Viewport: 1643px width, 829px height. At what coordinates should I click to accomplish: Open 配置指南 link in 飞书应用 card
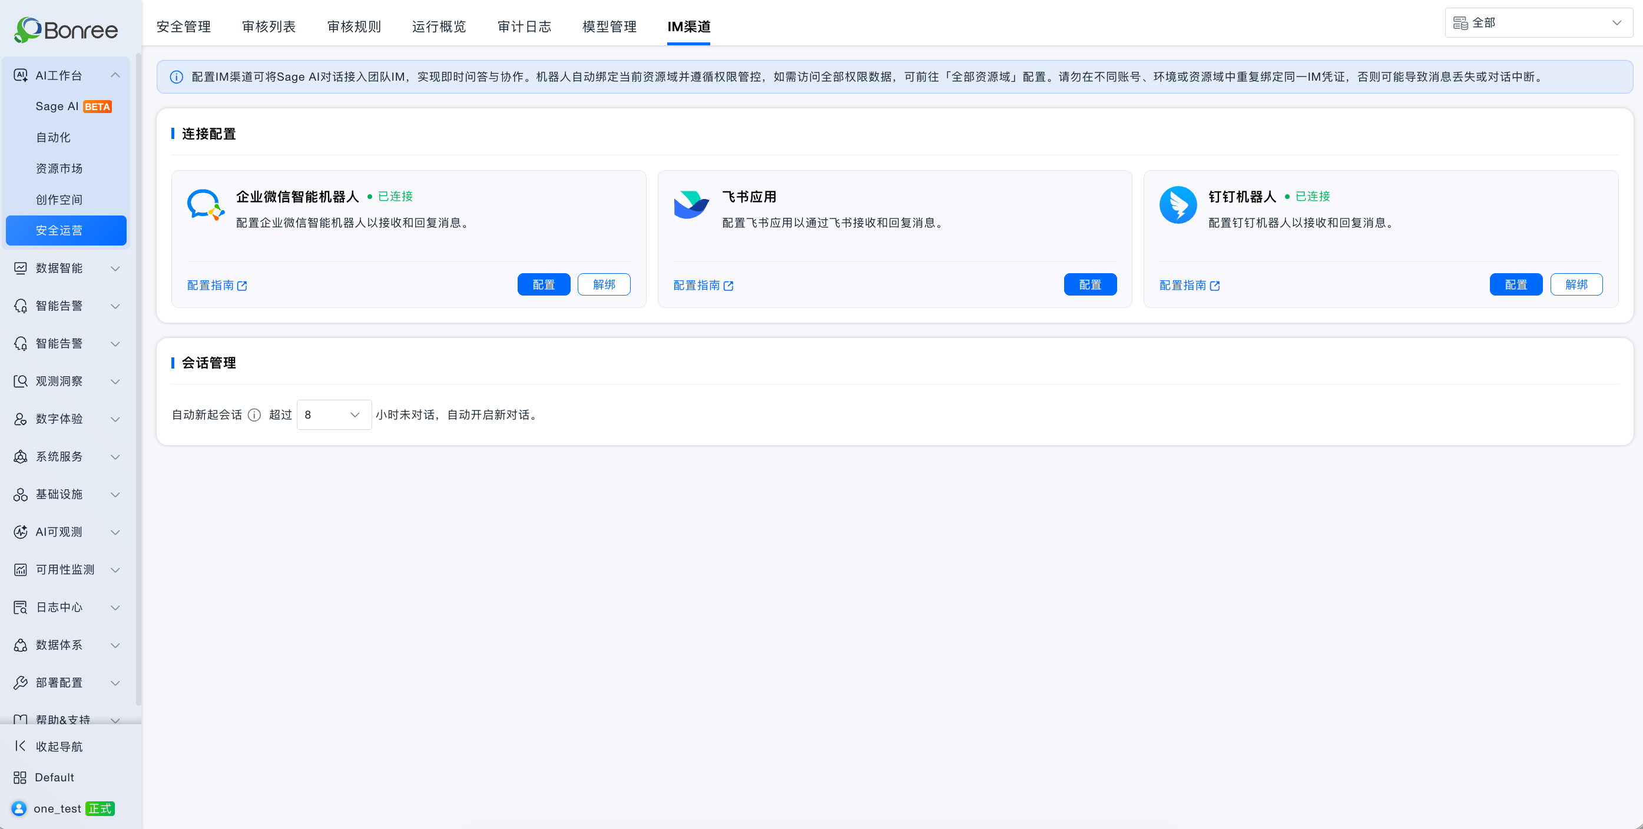pyautogui.click(x=704, y=286)
